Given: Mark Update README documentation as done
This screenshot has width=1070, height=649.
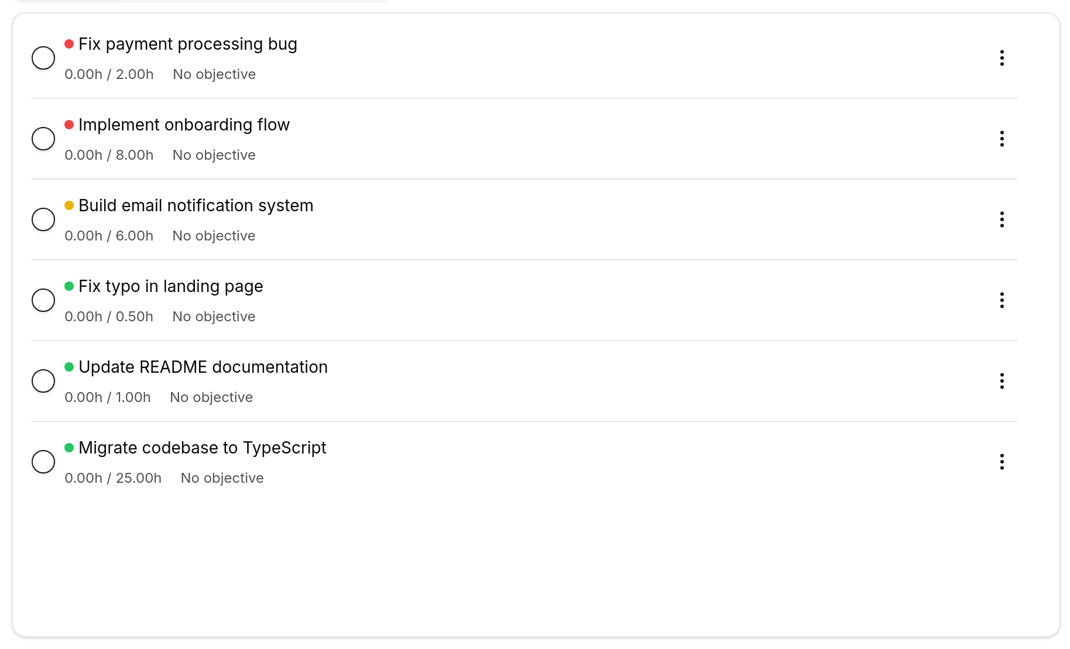Looking at the screenshot, I should click(43, 381).
